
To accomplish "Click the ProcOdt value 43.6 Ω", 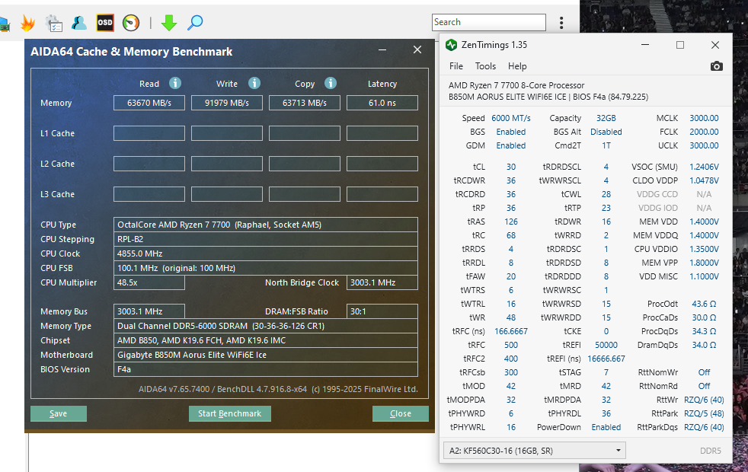I will (704, 305).
